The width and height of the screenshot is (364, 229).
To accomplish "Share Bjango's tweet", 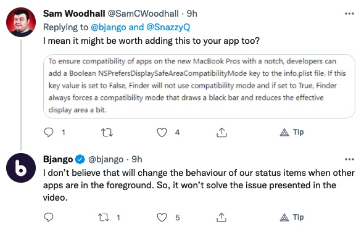I will (221, 217).
